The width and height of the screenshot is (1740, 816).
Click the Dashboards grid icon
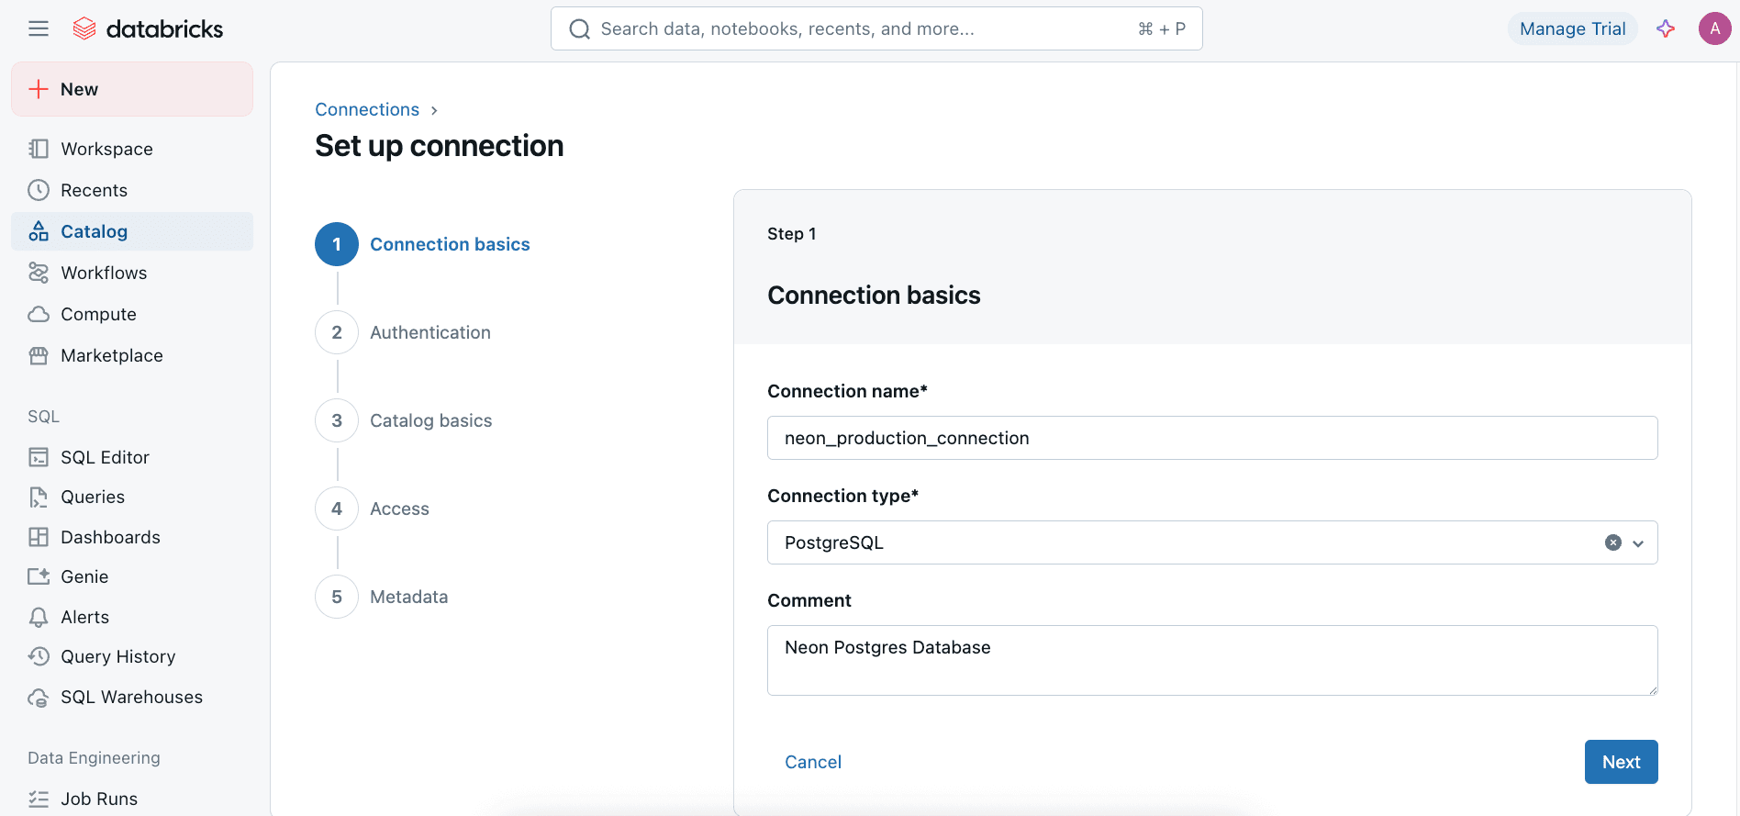[x=39, y=537]
